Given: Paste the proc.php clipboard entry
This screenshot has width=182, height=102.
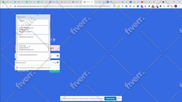Looking at the screenshot, I should (x=33, y=22).
